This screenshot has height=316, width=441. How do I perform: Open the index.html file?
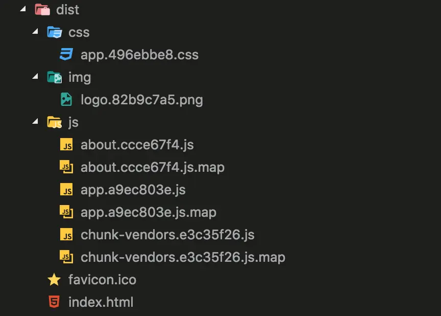pos(101,302)
